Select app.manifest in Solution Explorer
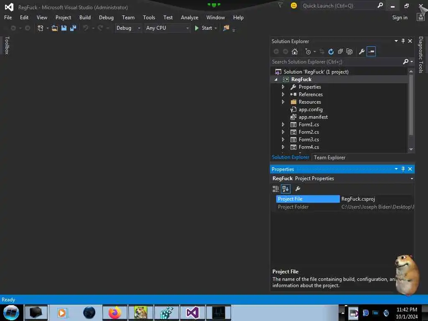The height and width of the screenshot is (321, 428). click(313, 117)
